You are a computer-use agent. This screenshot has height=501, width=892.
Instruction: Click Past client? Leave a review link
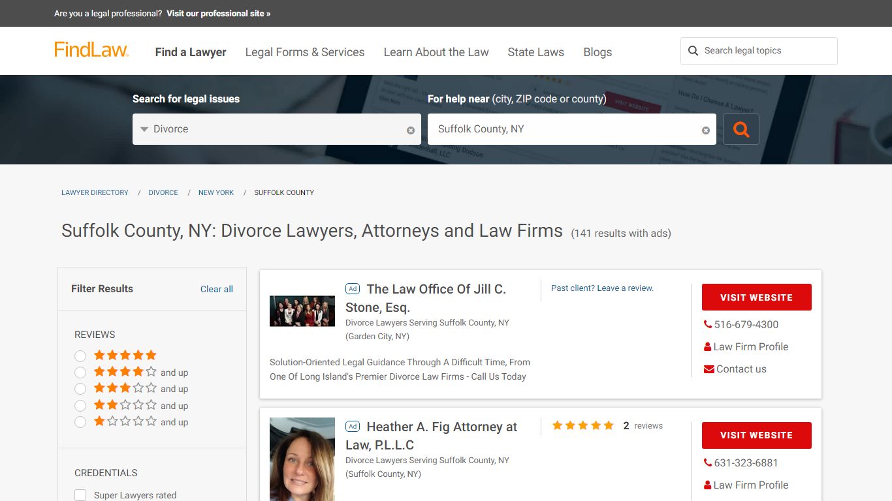point(602,288)
